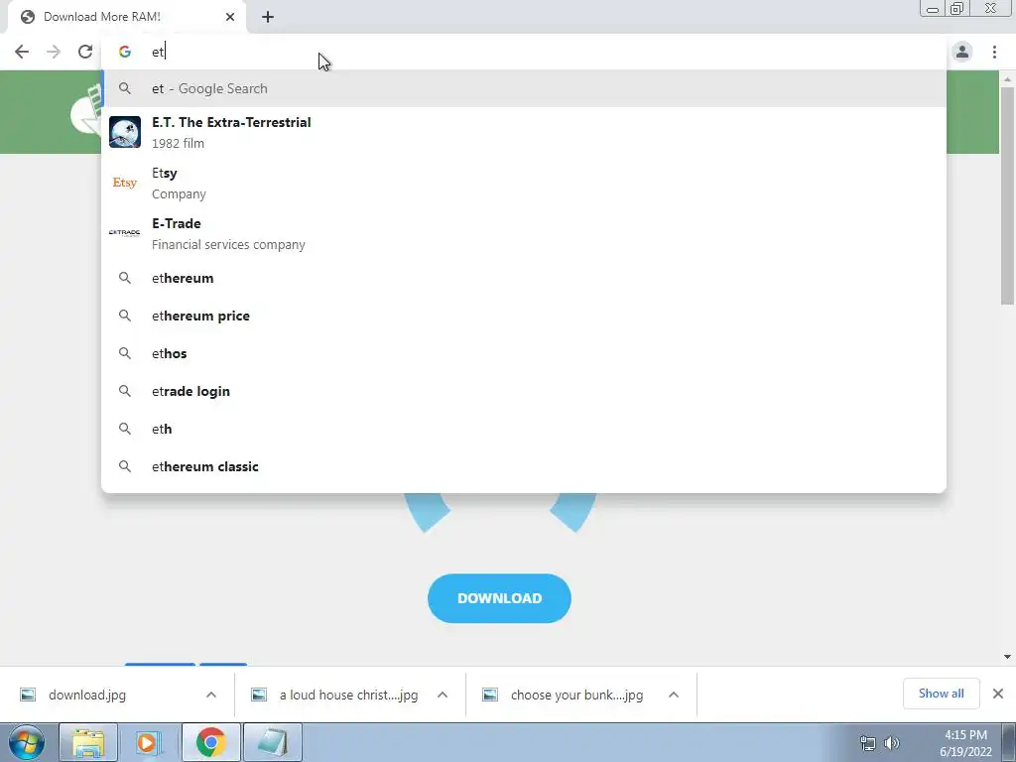Select the 'etrade login' suggestion
This screenshot has height=762, width=1016.
pyautogui.click(x=524, y=391)
